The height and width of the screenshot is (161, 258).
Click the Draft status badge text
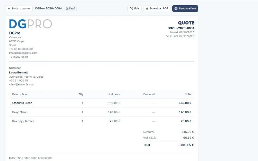[72, 9]
